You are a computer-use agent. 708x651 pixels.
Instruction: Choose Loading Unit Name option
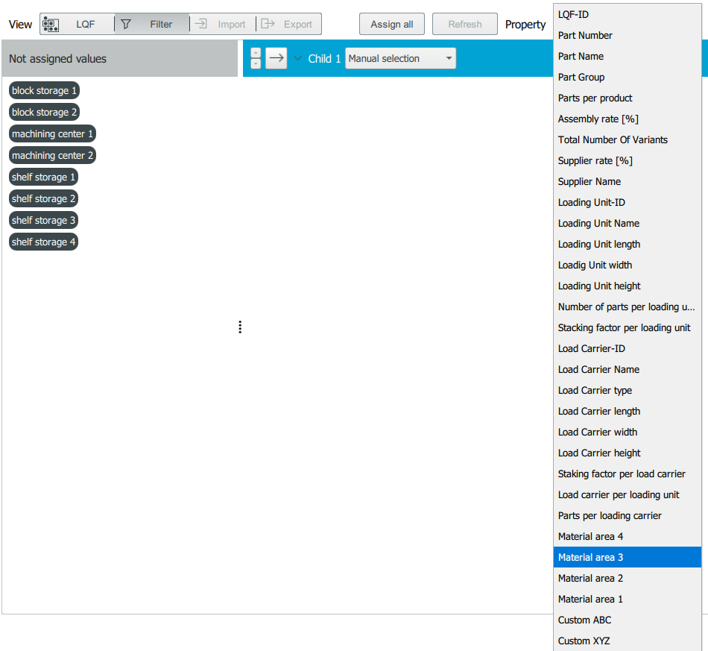628,223
